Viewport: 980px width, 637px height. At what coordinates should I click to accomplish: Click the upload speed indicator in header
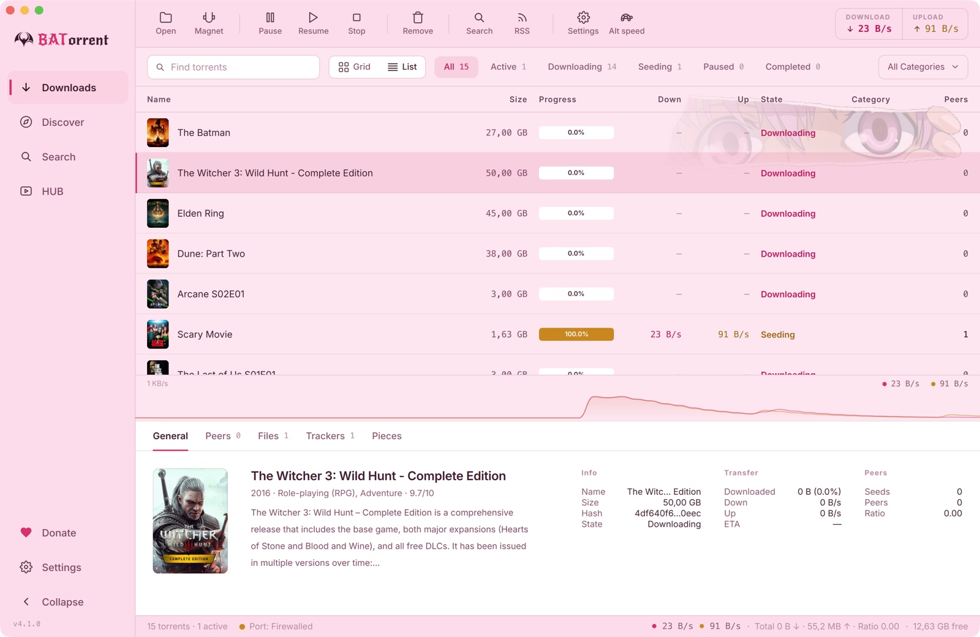(x=935, y=24)
